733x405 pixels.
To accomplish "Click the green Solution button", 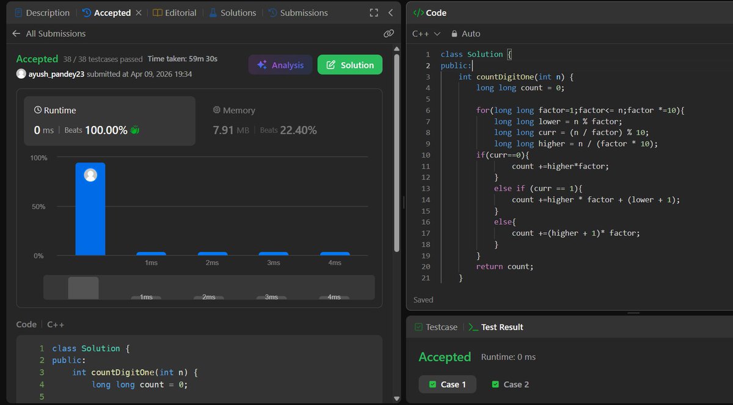I will [x=350, y=65].
